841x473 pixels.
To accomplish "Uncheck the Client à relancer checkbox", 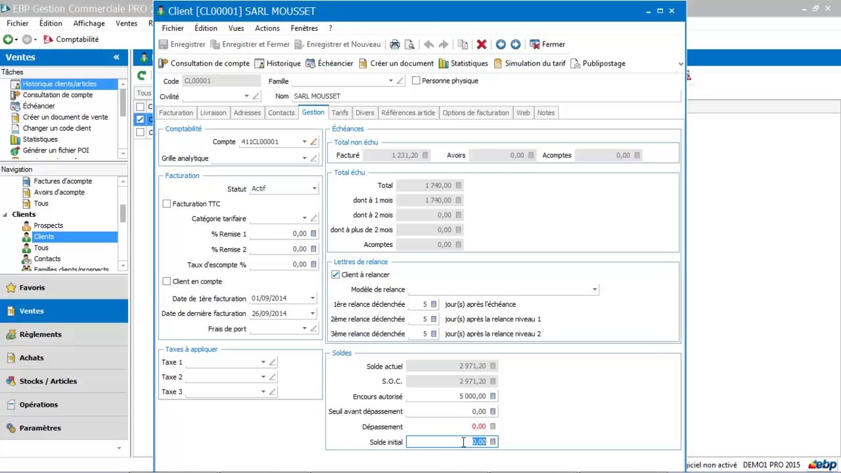I will click(x=336, y=275).
